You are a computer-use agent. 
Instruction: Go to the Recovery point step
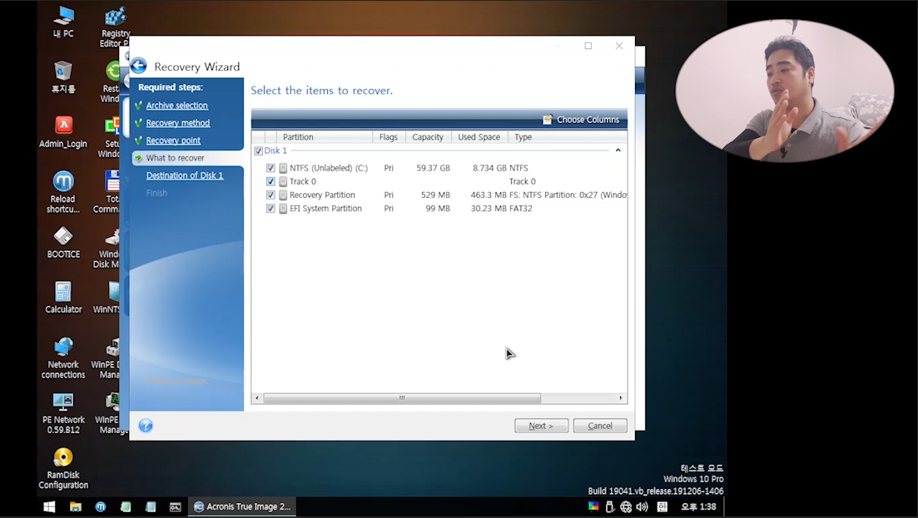pyautogui.click(x=173, y=141)
